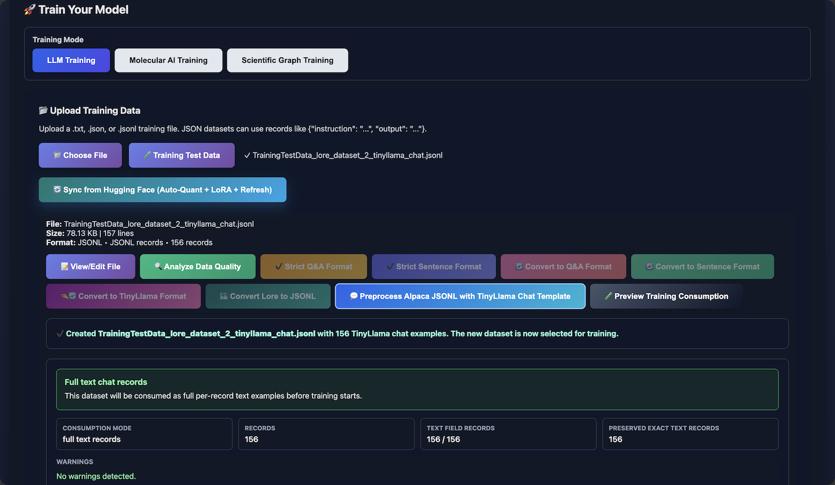This screenshot has width=835, height=485.
Task: Select the LLM Training mode
Action: [71, 60]
